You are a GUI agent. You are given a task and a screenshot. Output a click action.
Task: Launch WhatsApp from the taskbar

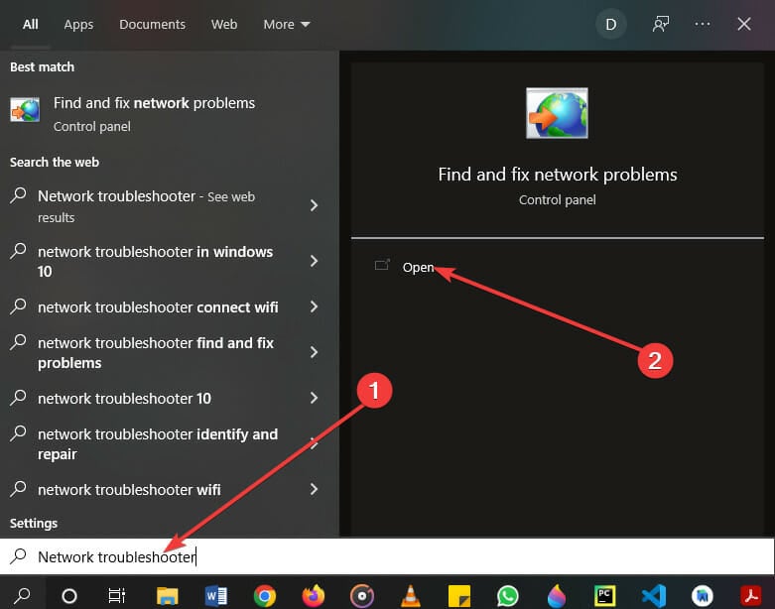[x=508, y=596]
